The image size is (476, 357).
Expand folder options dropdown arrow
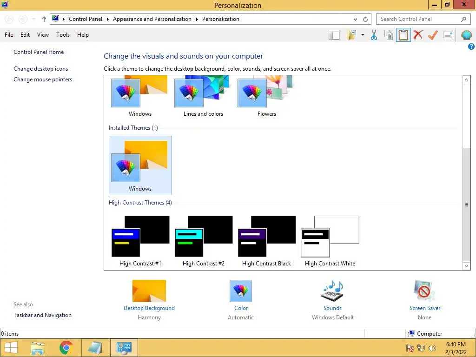click(363, 35)
